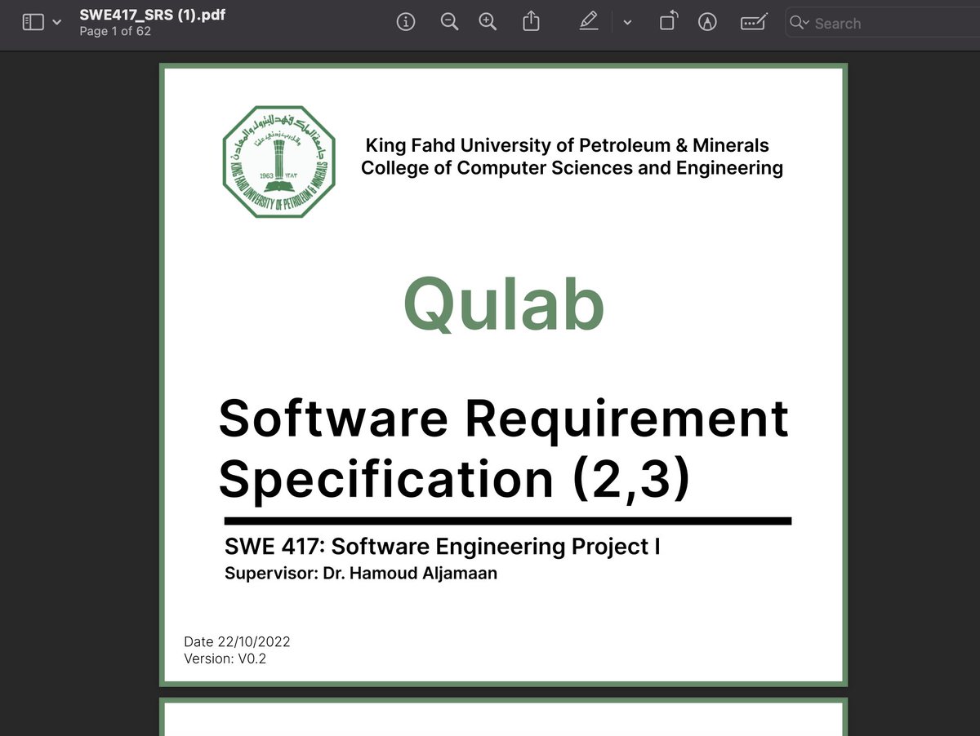Click 'SWE 417: Software Engineering Project I'

443,547
